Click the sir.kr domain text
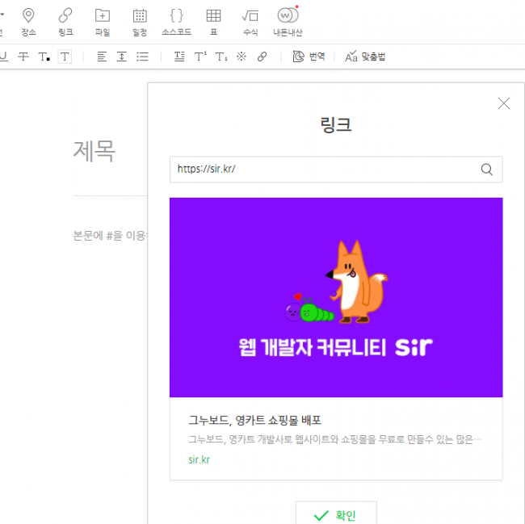This screenshot has height=524, width=525. tap(199, 459)
